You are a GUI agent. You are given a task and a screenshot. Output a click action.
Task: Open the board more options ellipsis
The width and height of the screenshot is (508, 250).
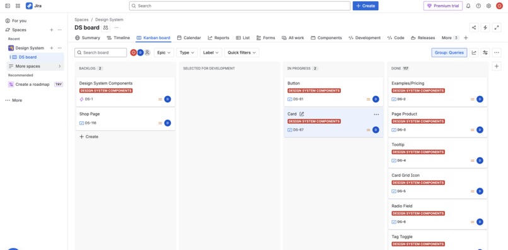coord(497,52)
